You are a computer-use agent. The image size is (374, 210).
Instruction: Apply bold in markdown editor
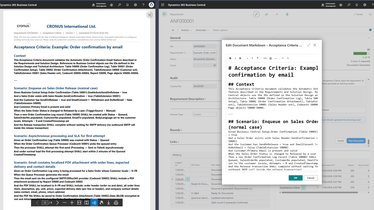pyautogui.click(x=230, y=58)
